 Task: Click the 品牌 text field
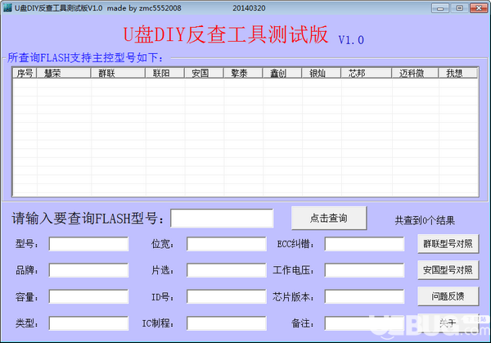pos(88,270)
